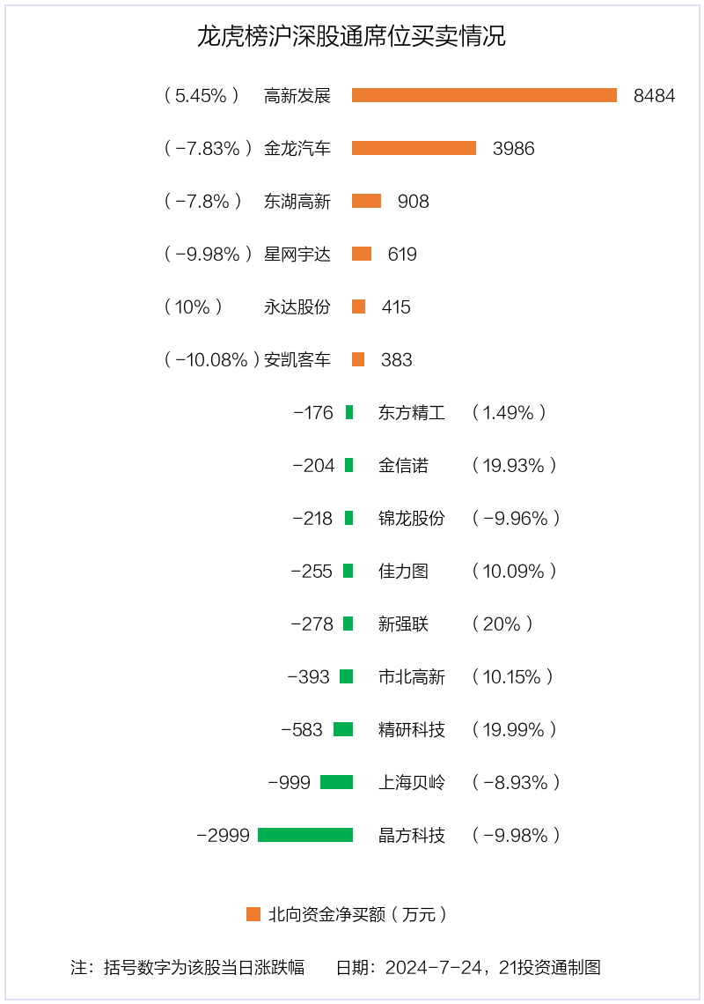Select the 精研科技 green bar
This screenshot has width=704, height=1004.
[343, 729]
